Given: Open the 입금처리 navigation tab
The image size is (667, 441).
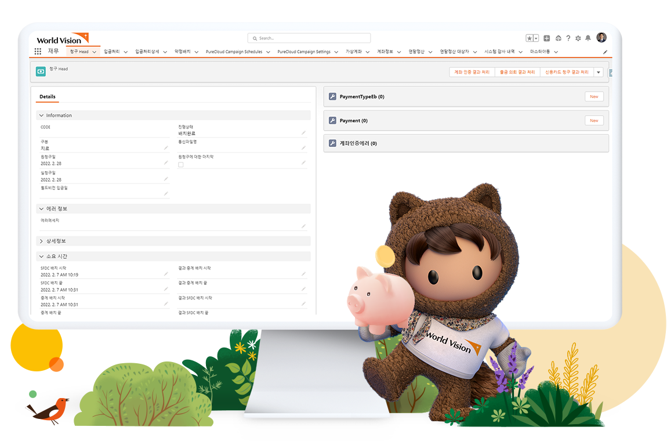Looking at the screenshot, I should coord(112,52).
